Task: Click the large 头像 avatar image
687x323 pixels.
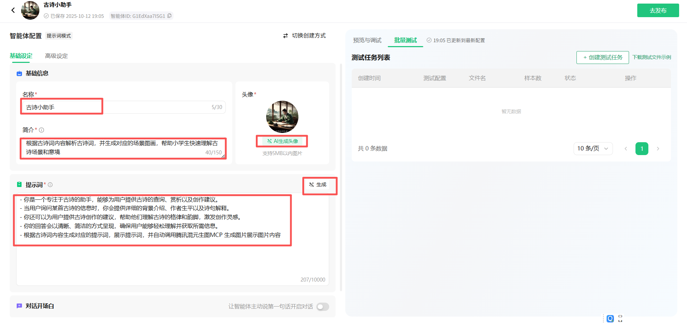Action: (282, 117)
